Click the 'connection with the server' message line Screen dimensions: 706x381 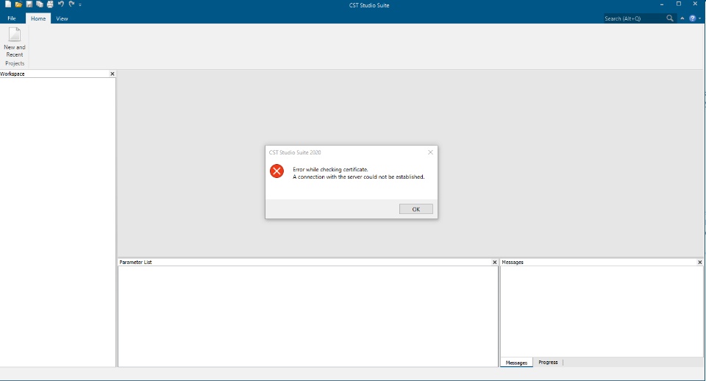(358, 177)
